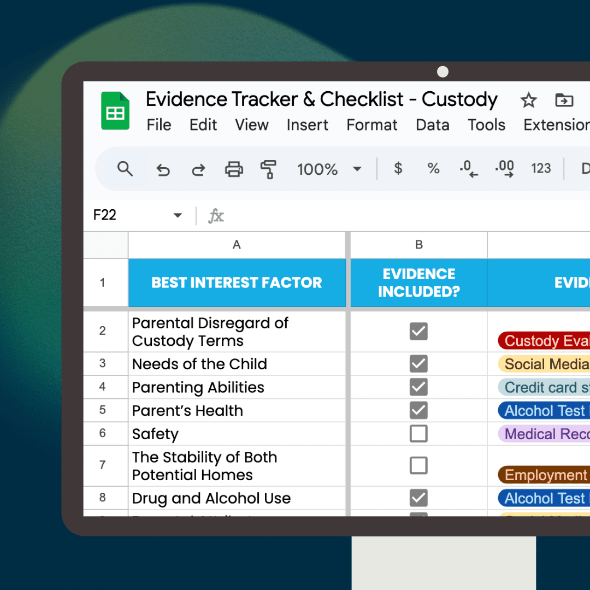Click the Undo icon
The image size is (590, 590).
pyautogui.click(x=163, y=169)
